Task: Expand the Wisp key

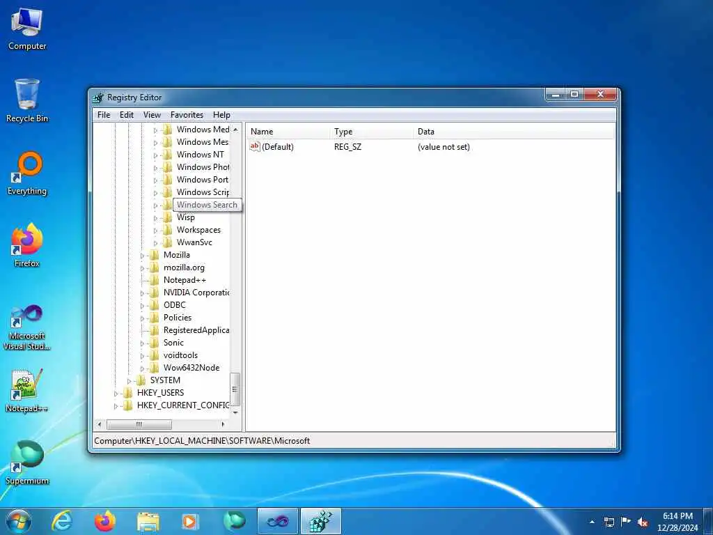Action: (x=155, y=218)
